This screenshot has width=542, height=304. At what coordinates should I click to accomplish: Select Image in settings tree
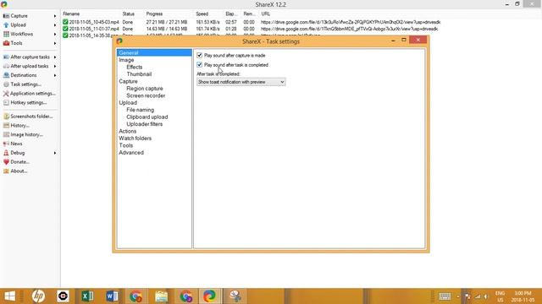[126, 60]
